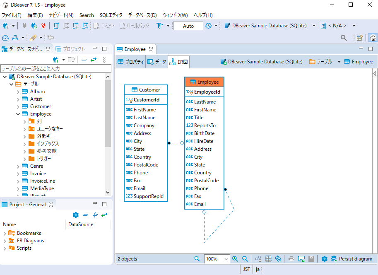Open ER diagram configuration gear
Image resolution: width=378 pixels, height=275 pixels.
point(325,259)
